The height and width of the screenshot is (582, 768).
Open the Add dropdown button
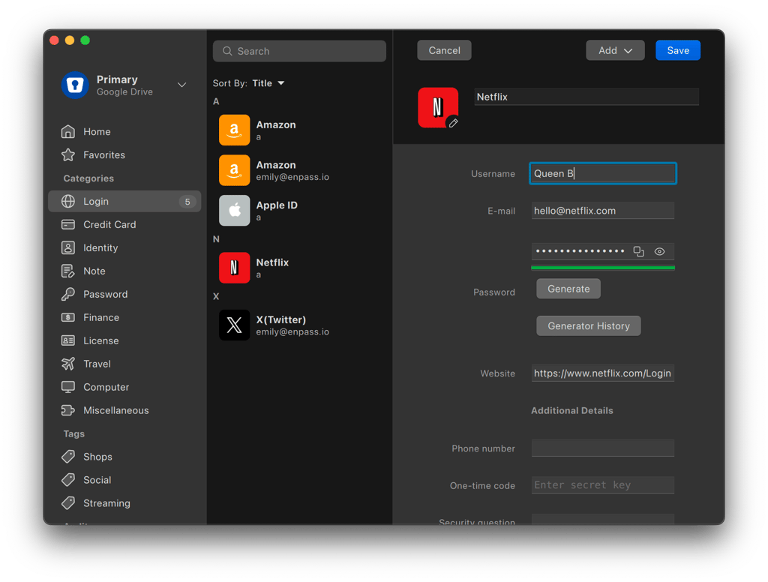click(x=615, y=50)
